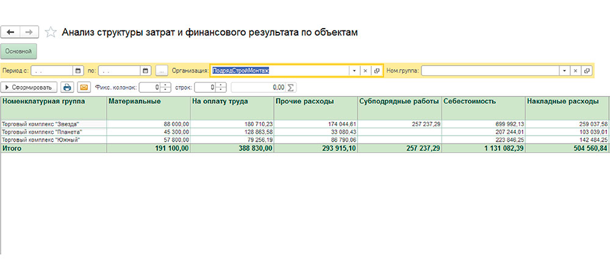Image resolution: width=610 pixels, height=276 pixels.
Task: Add report to favorites with star icon
Action: coord(51,32)
